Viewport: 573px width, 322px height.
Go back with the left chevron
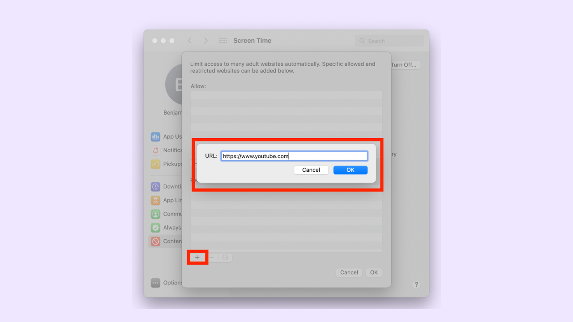190,41
